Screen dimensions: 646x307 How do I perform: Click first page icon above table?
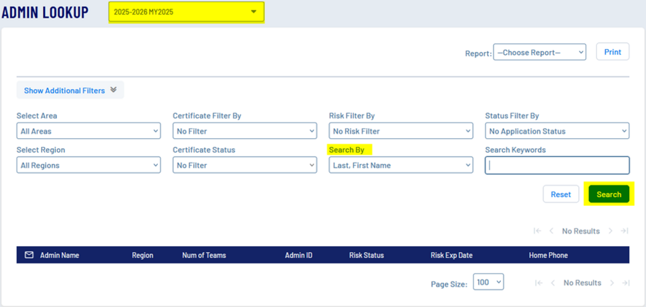pyautogui.click(x=537, y=231)
